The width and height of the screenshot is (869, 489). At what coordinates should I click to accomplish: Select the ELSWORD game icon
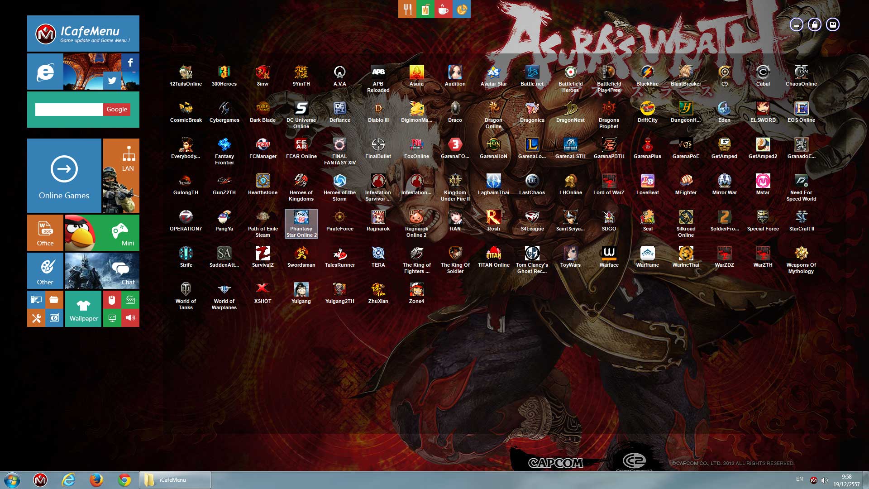coord(763,112)
